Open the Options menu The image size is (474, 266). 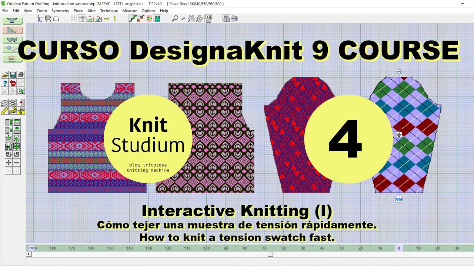click(x=148, y=11)
